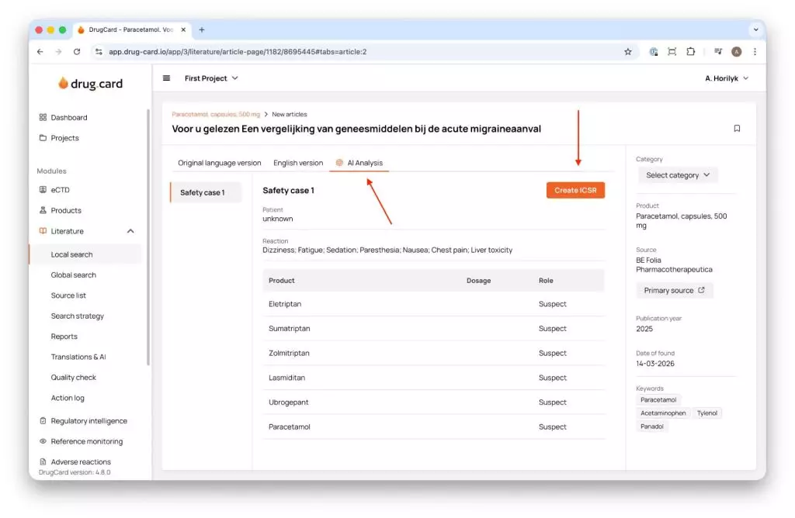Click the Paracetamol keyword tag

click(x=658, y=400)
